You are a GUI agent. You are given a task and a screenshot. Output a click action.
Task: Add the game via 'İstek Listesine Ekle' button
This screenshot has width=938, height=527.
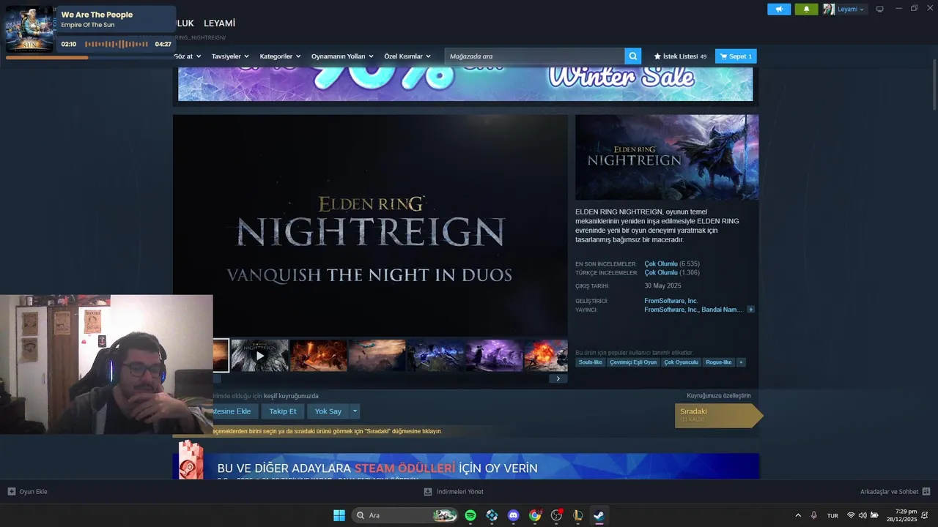pyautogui.click(x=234, y=411)
